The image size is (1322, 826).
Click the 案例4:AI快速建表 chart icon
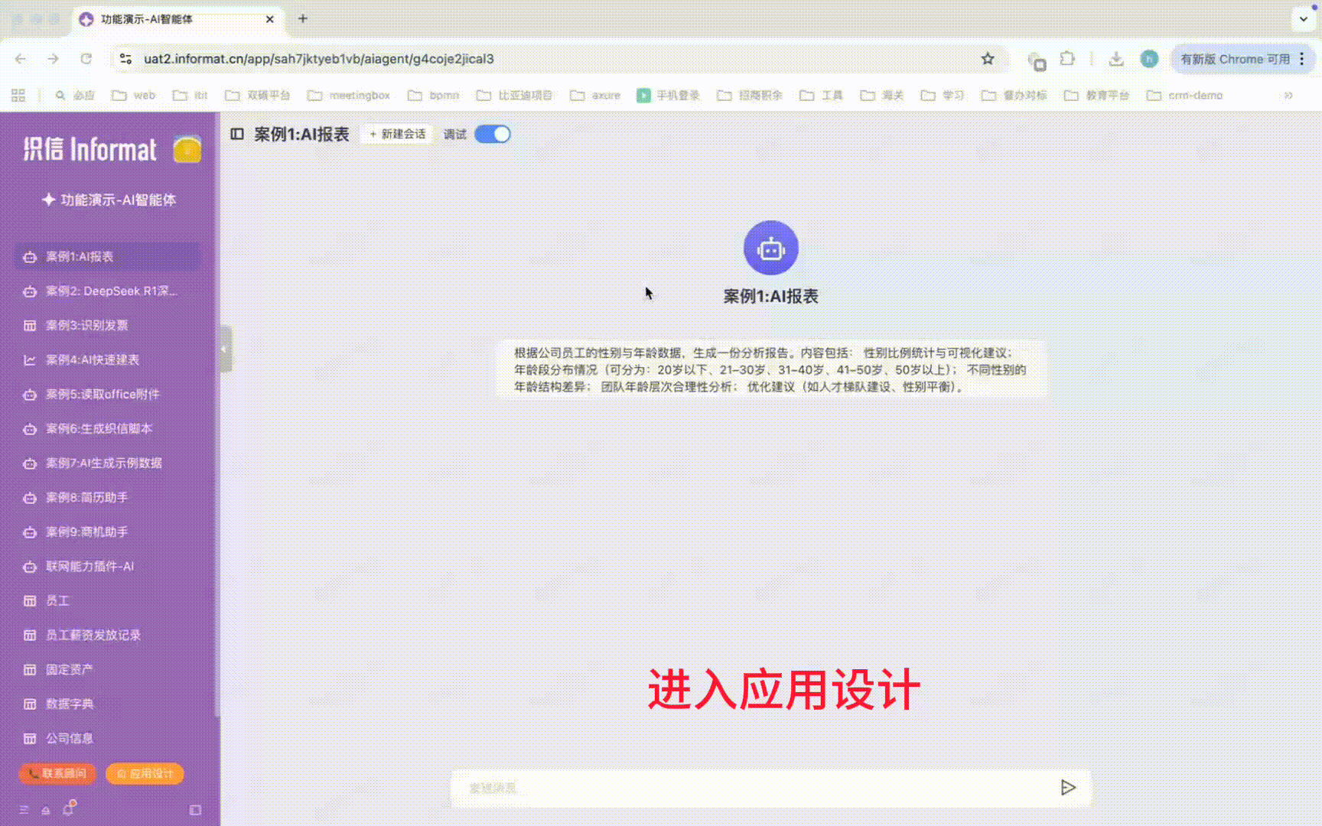click(28, 359)
